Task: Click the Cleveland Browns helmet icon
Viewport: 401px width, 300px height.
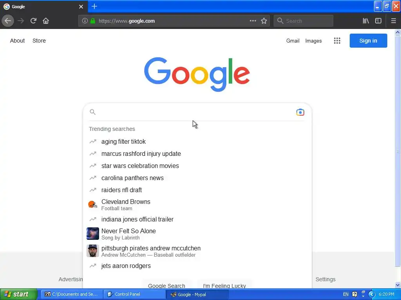Action: (x=92, y=205)
